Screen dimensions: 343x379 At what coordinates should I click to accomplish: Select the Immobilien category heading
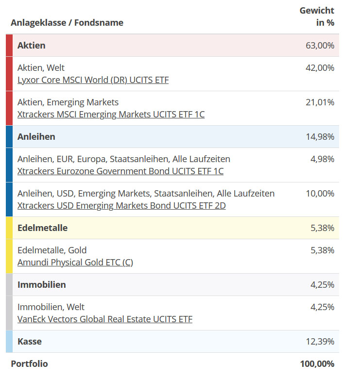[x=41, y=285]
